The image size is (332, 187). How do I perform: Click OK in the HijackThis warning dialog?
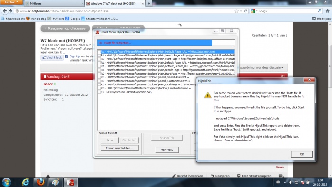[302, 154]
